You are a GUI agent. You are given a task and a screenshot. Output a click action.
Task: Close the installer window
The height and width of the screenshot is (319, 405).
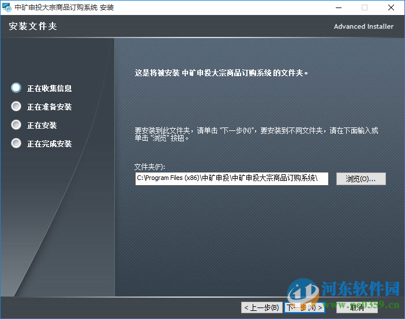point(391,7)
